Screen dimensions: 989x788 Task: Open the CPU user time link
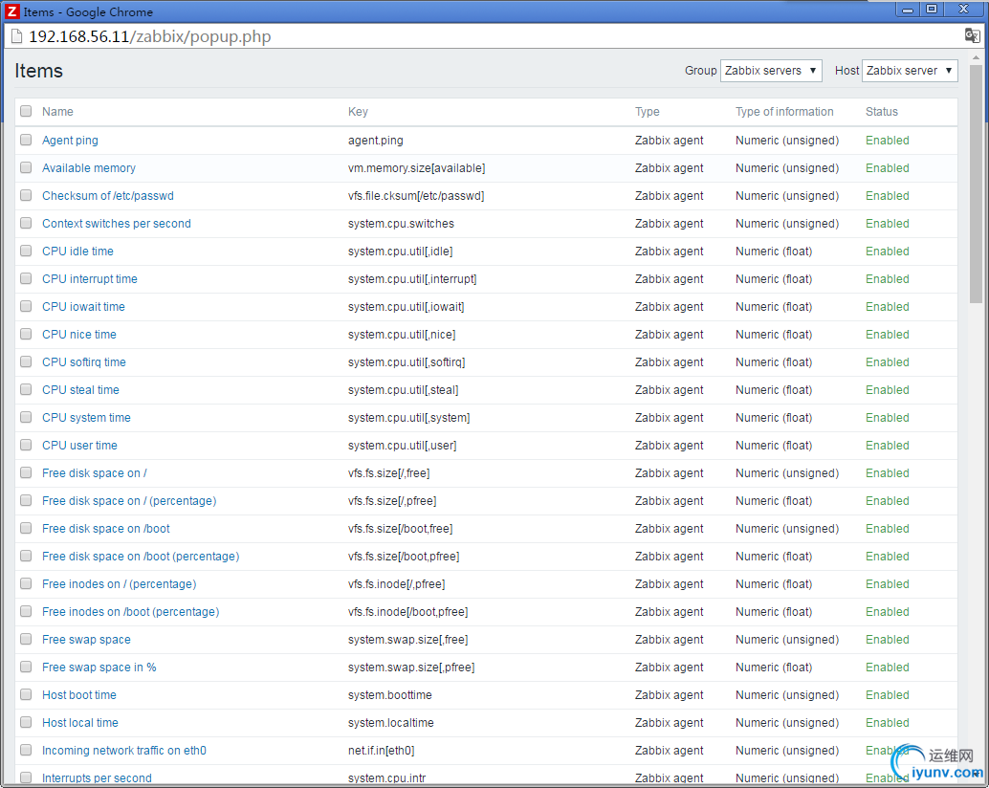point(79,445)
